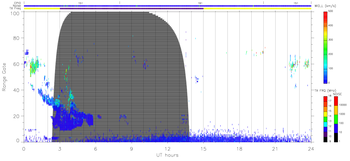Image resolution: width=350 pixels, height=161 pixels.
Task: Click the purple segment of the TX Freq strip
Action: [132, 9]
